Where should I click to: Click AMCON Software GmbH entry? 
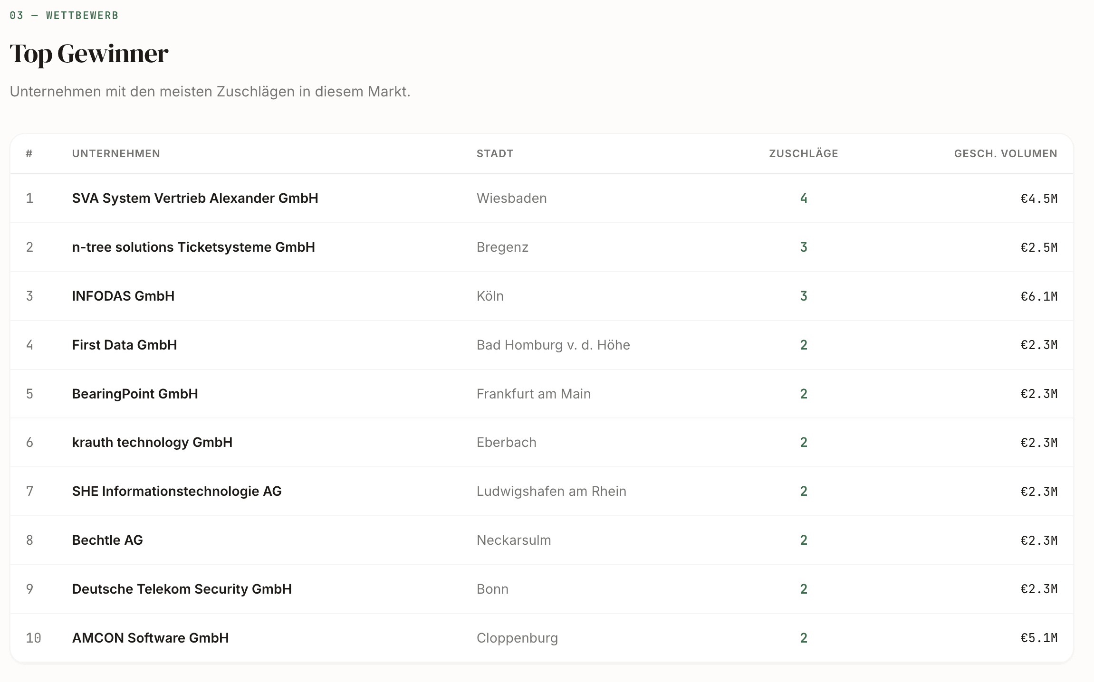coord(150,638)
